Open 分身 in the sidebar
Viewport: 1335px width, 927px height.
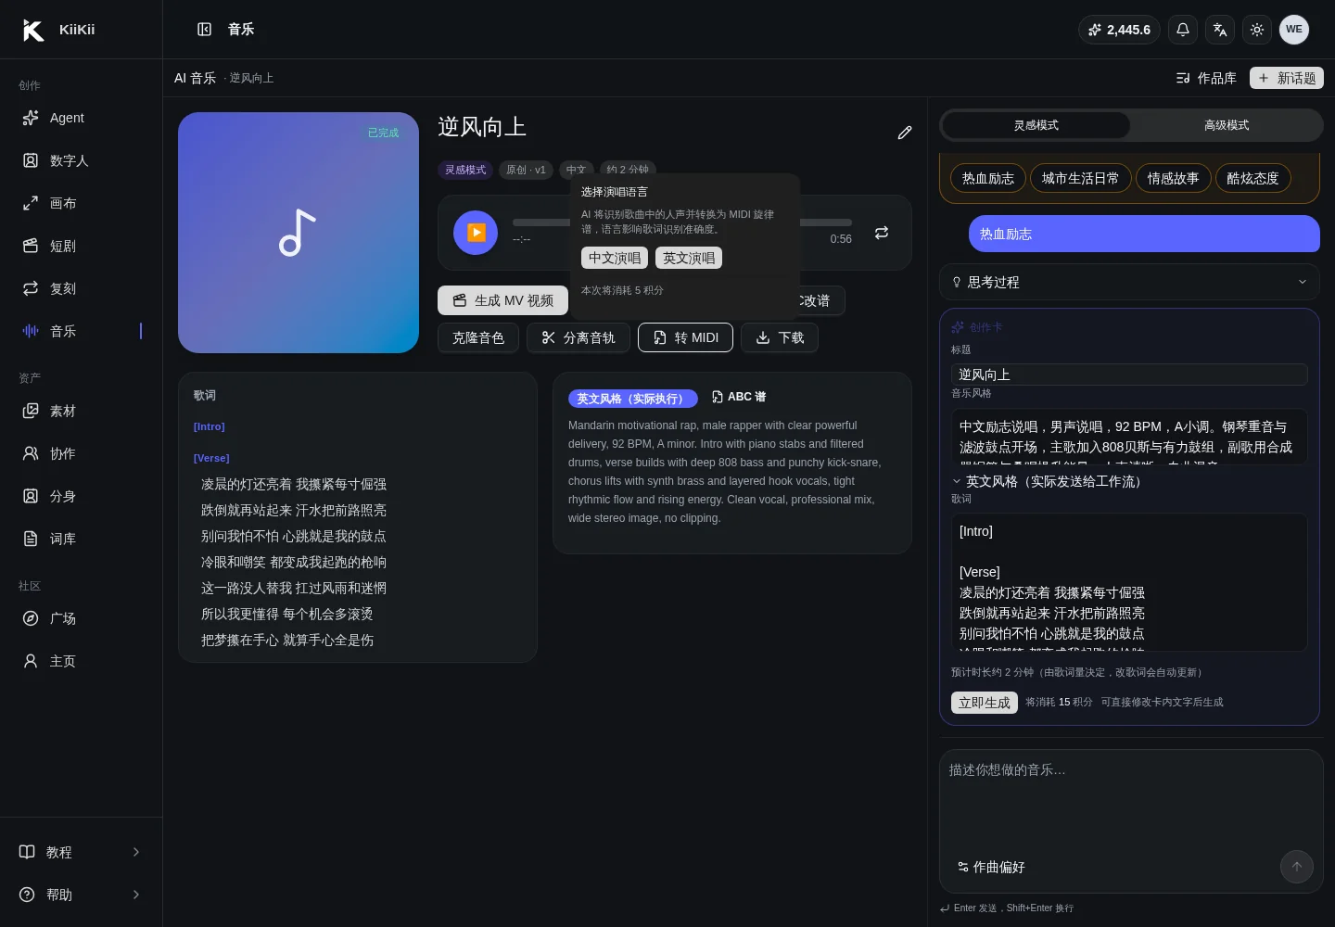click(x=81, y=496)
